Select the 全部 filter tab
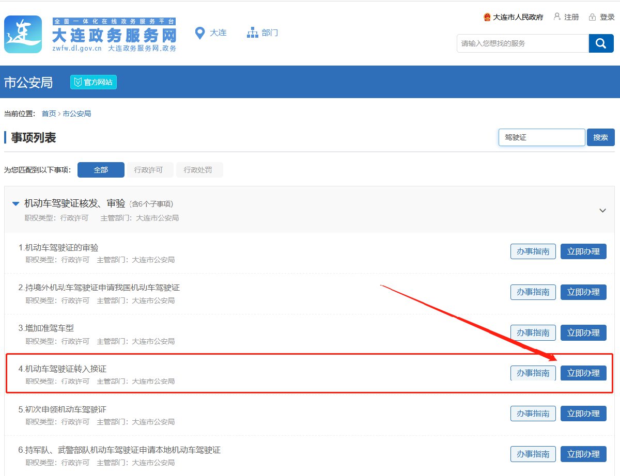Viewport: 620px width, 476px height. coord(101,170)
